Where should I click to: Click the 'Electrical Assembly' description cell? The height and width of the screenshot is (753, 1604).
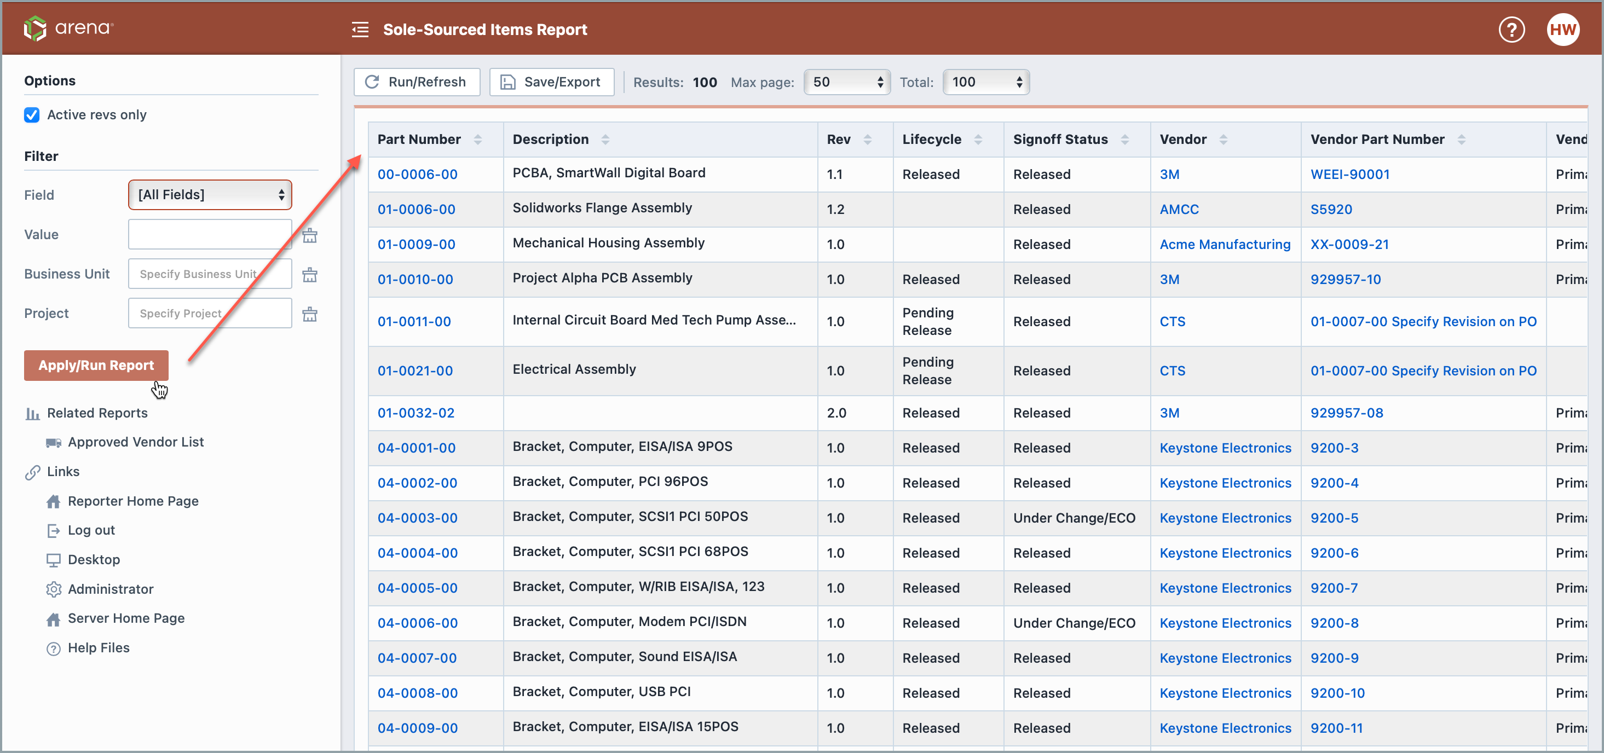tap(660, 371)
